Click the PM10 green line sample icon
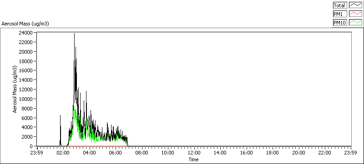This screenshot has height=164, width=364. click(355, 22)
